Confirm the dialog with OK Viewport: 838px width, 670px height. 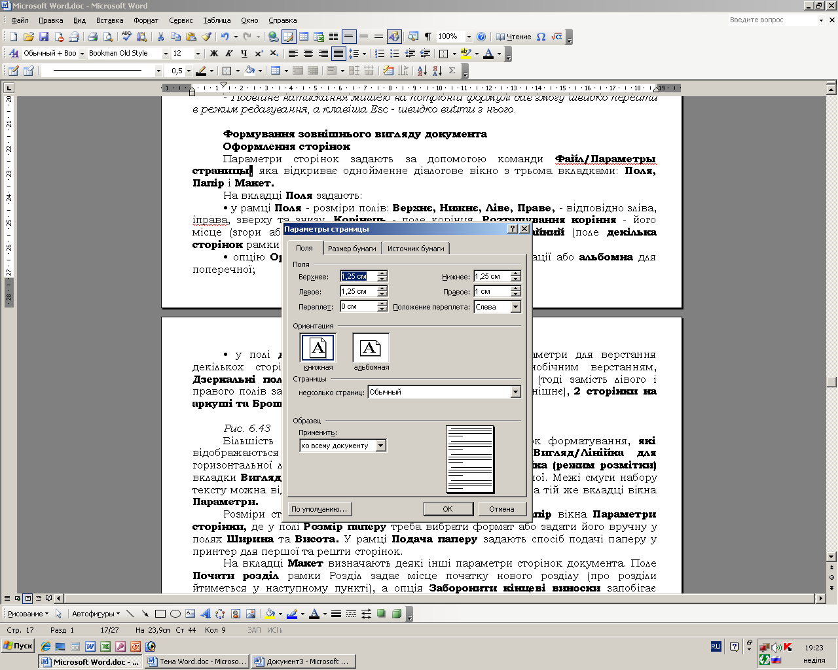point(448,509)
